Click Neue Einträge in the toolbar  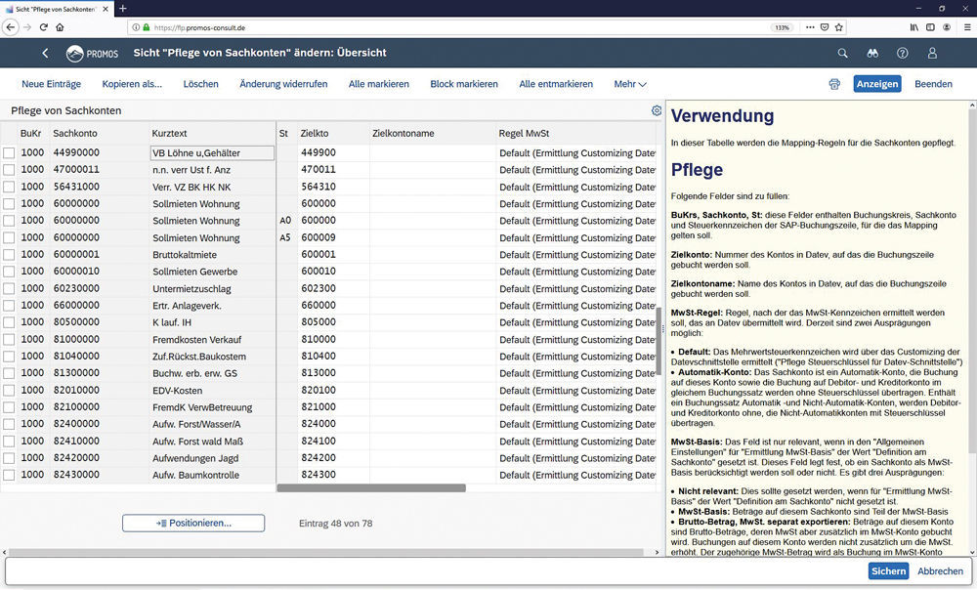click(x=51, y=84)
